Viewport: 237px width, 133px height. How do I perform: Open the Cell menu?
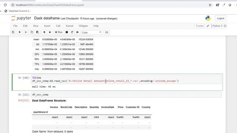(x=58, y=26)
